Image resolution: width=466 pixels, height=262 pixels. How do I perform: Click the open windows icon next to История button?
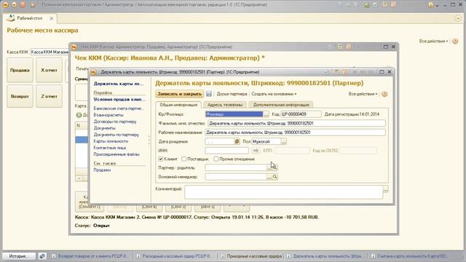point(42,255)
